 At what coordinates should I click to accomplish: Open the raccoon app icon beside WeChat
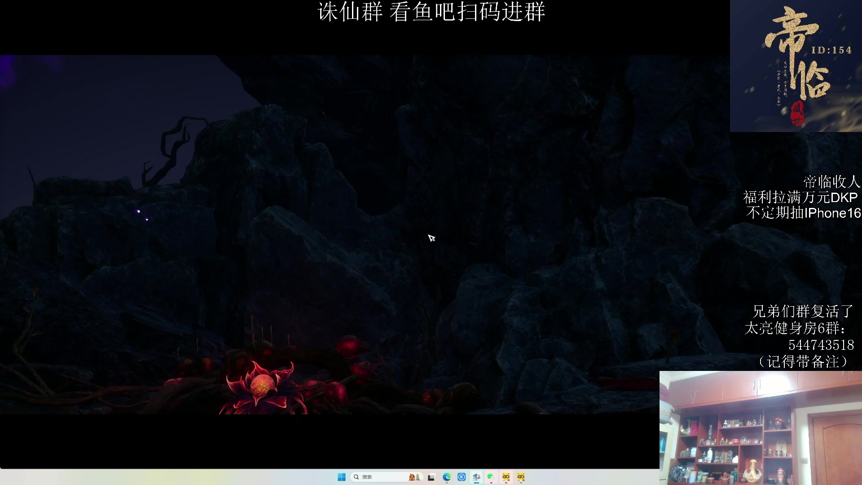pyautogui.click(x=506, y=477)
